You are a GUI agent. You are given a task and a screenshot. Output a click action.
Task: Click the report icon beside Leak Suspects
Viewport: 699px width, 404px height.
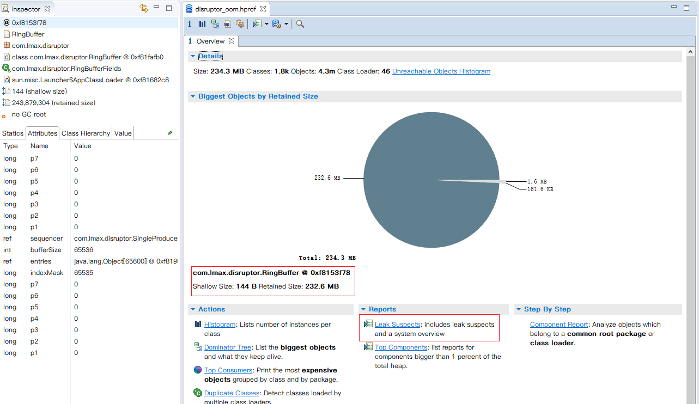(x=369, y=324)
